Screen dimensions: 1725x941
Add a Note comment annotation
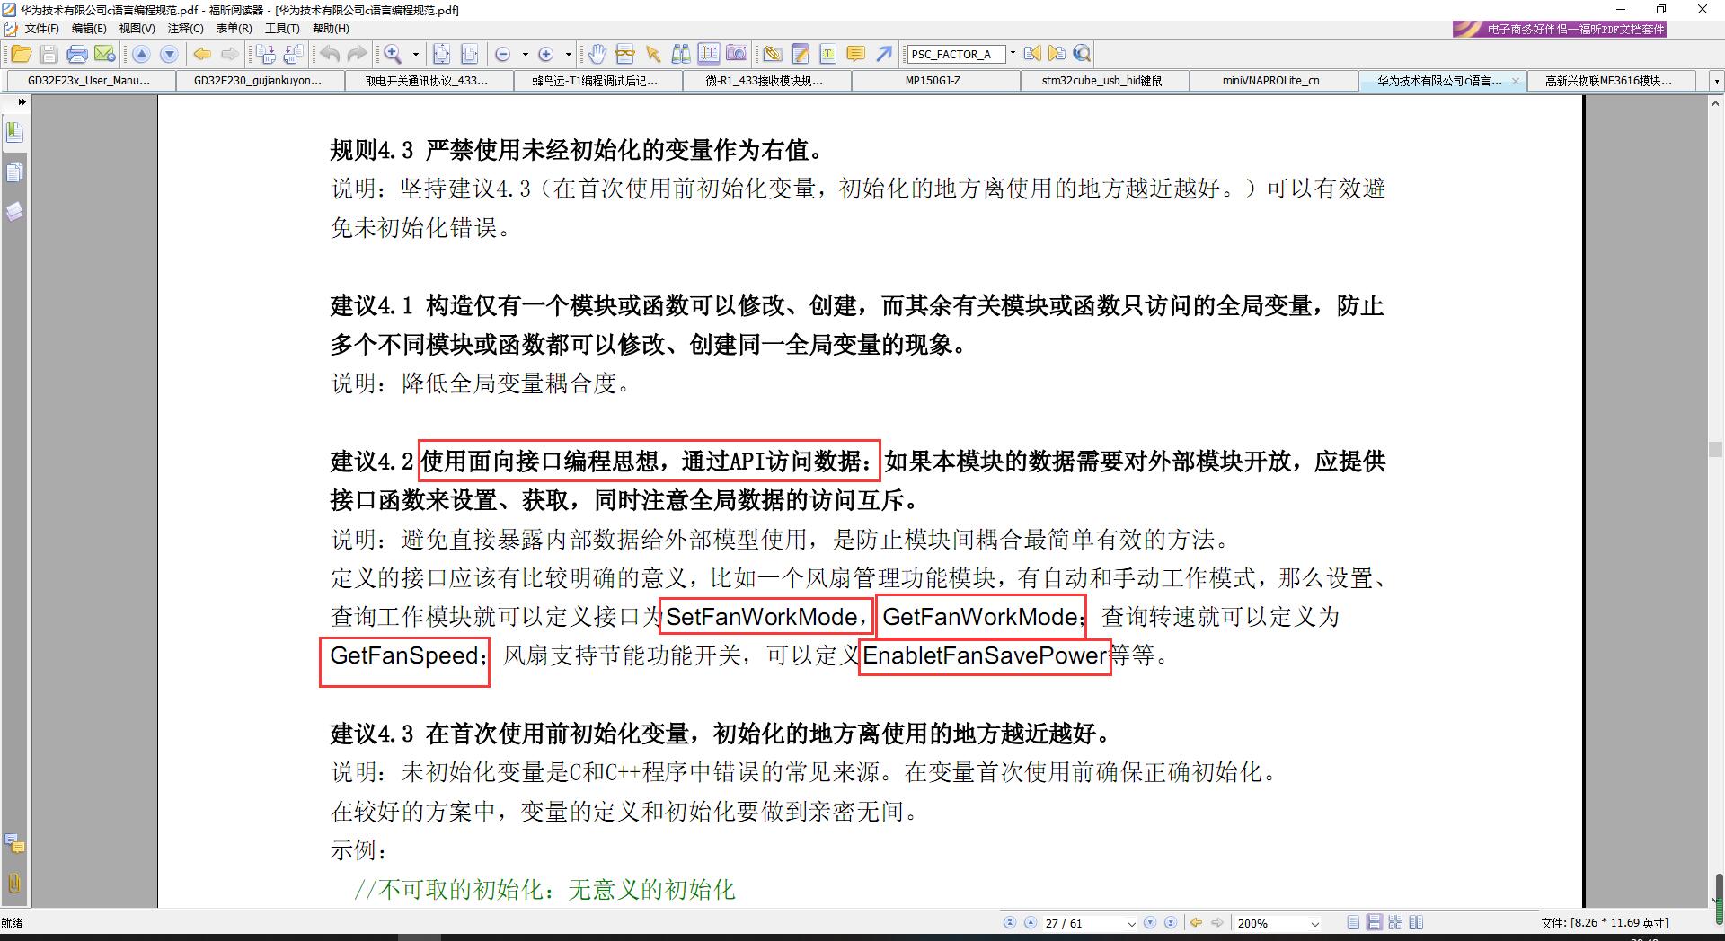pos(854,54)
